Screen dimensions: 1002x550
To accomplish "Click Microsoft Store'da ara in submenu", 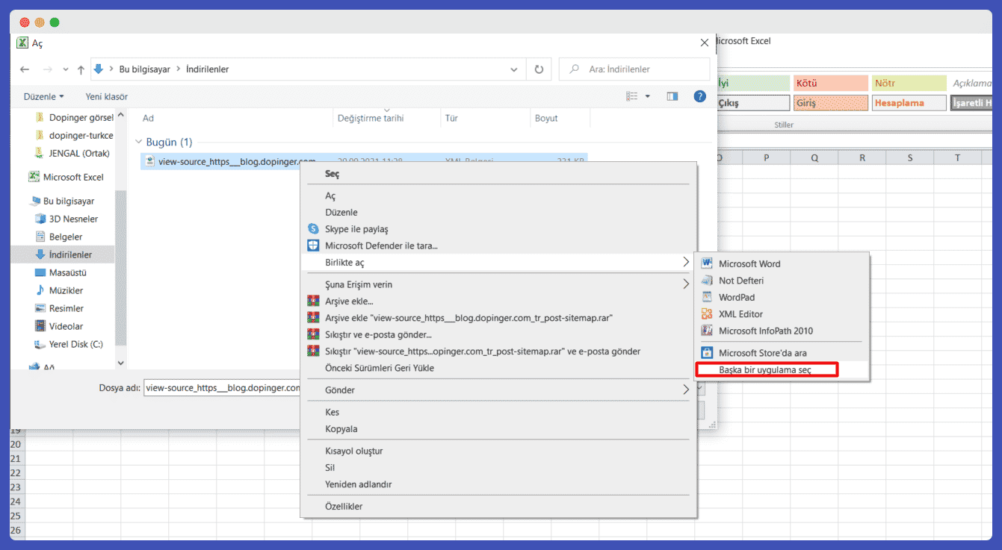I will tap(782, 353).
